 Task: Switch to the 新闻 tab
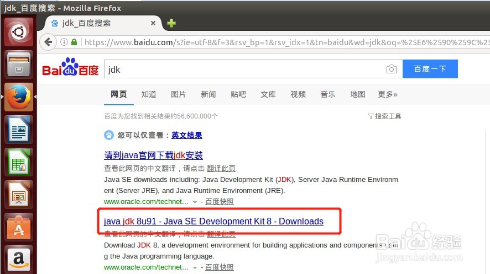coord(208,94)
